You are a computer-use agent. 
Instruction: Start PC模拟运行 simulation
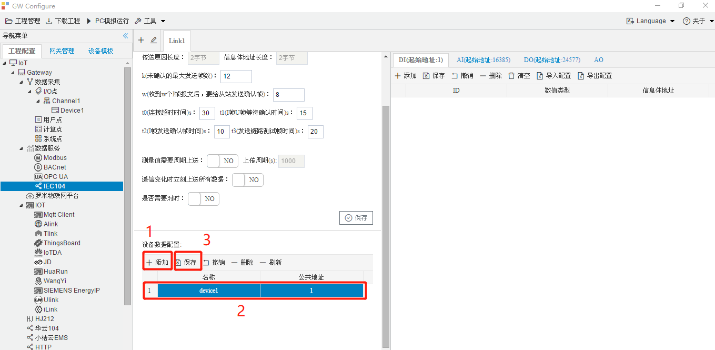[x=107, y=21]
